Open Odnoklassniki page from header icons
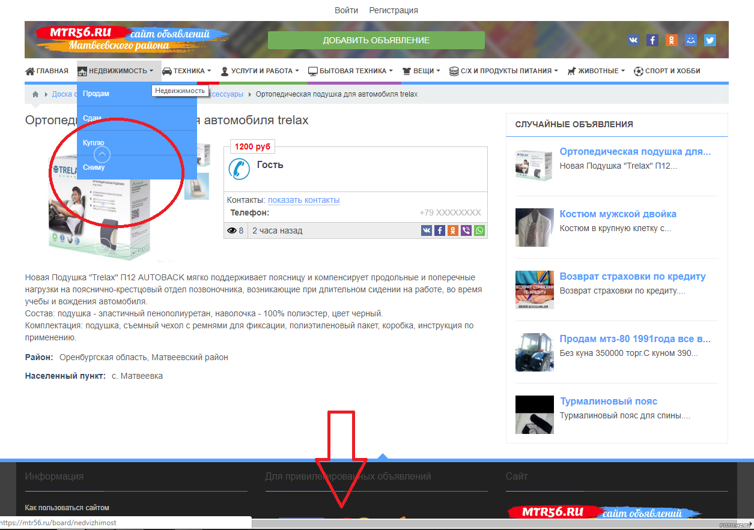The image size is (754, 530). pos(672,40)
